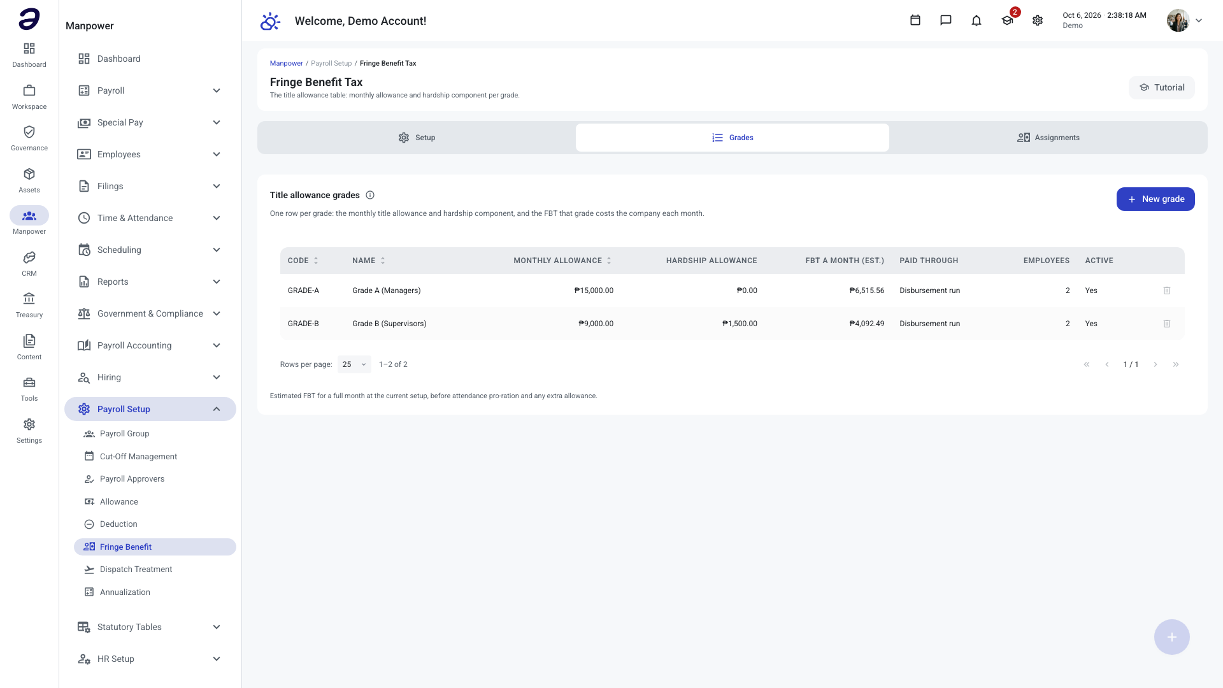Image resolution: width=1223 pixels, height=688 pixels.
Task: Open the Dashboard sidebar item
Action: coord(150,59)
